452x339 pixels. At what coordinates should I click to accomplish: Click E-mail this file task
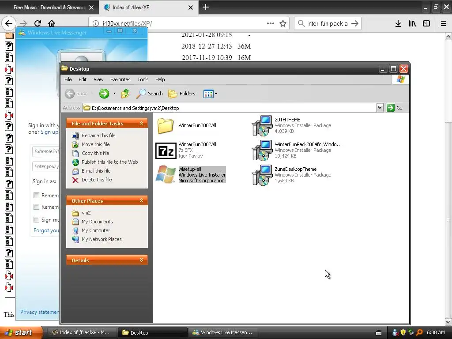coord(96,171)
